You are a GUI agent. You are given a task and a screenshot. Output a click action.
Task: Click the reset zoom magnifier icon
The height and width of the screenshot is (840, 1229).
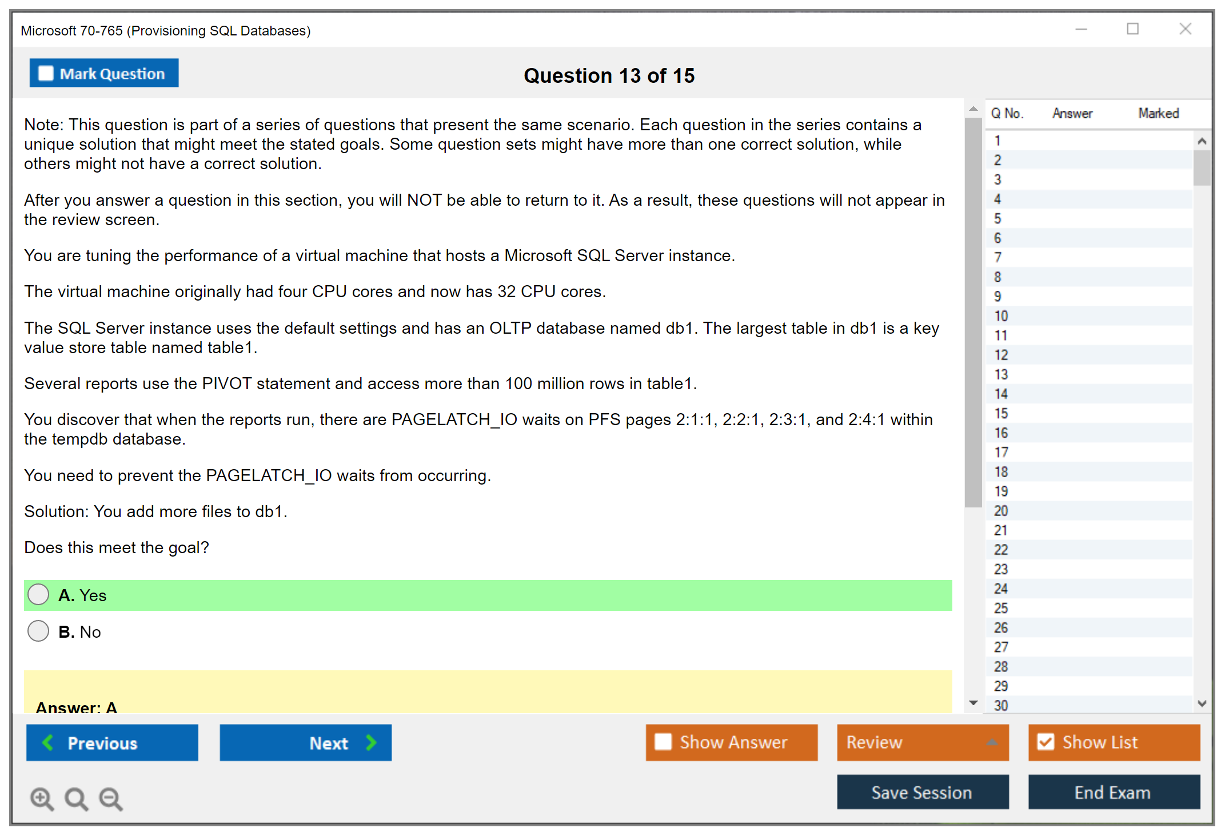coord(75,798)
